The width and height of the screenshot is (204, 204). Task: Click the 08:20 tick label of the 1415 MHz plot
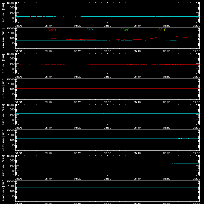(x=78, y=102)
